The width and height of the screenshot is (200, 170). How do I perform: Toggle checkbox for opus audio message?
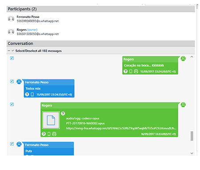click(x=12, y=104)
